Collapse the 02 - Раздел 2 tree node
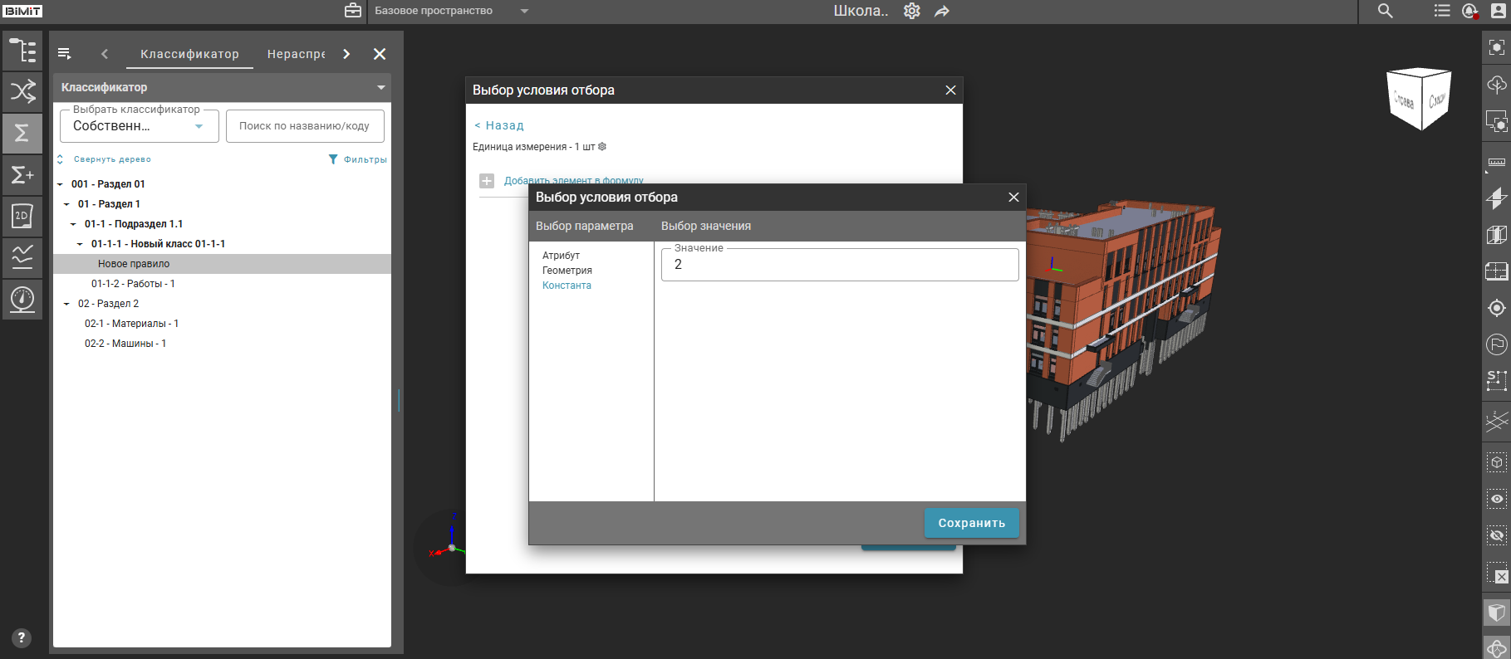Screen dimensions: 1511x659 tap(66, 304)
